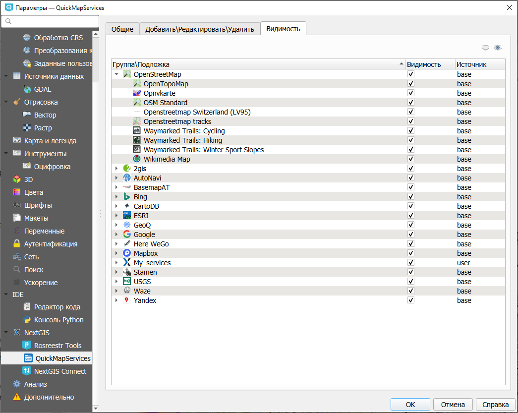Expand the 2gis group
This screenshot has height=413, width=518.
(x=116, y=169)
